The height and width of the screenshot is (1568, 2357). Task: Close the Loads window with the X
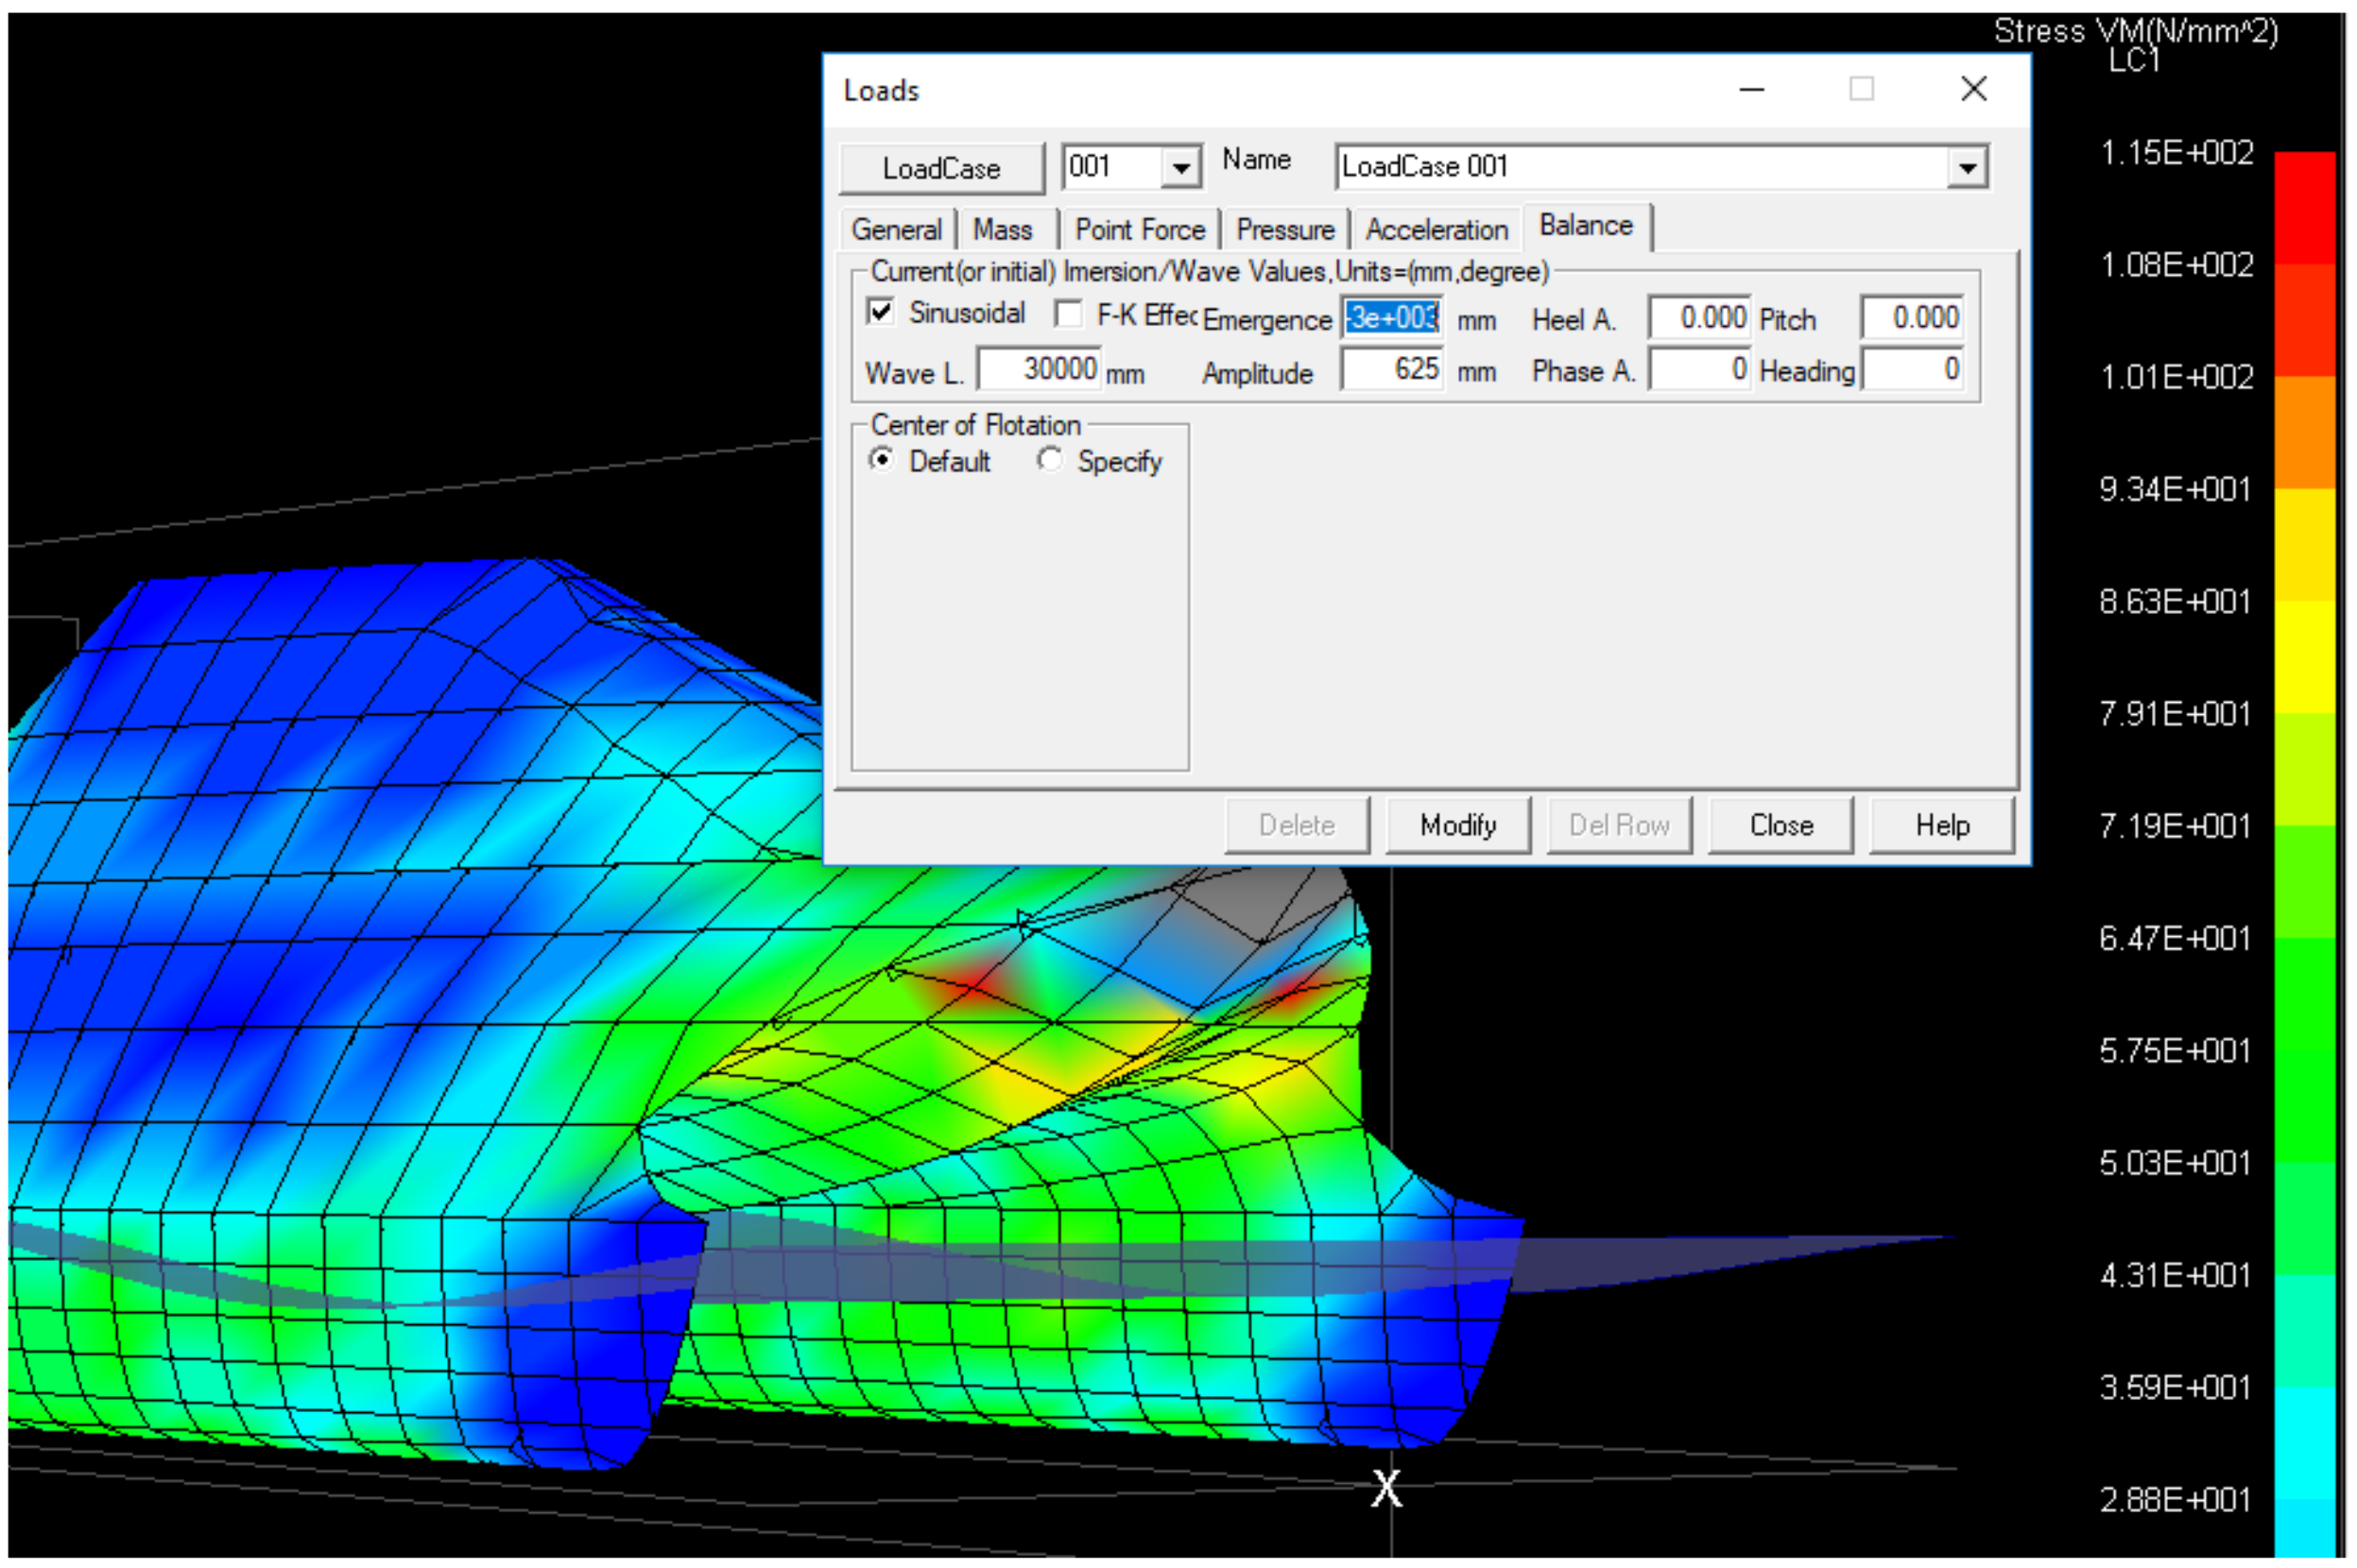[x=1973, y=89]
